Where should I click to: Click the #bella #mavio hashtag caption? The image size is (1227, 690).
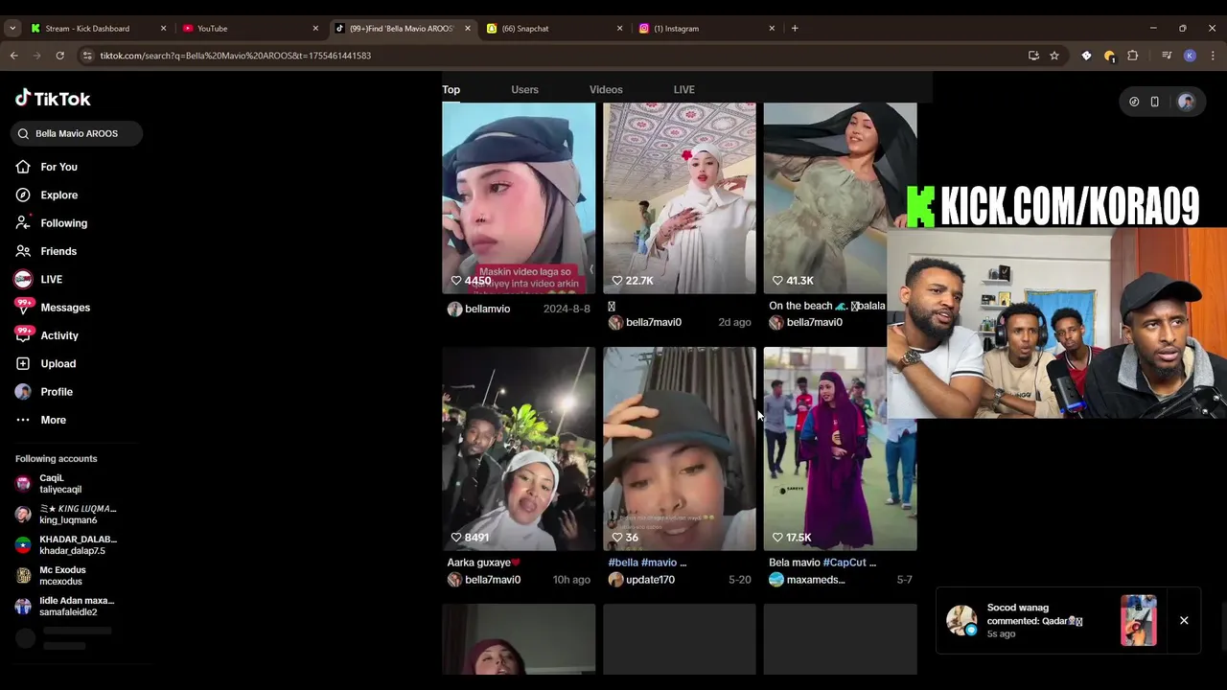(x=647, y=563)
